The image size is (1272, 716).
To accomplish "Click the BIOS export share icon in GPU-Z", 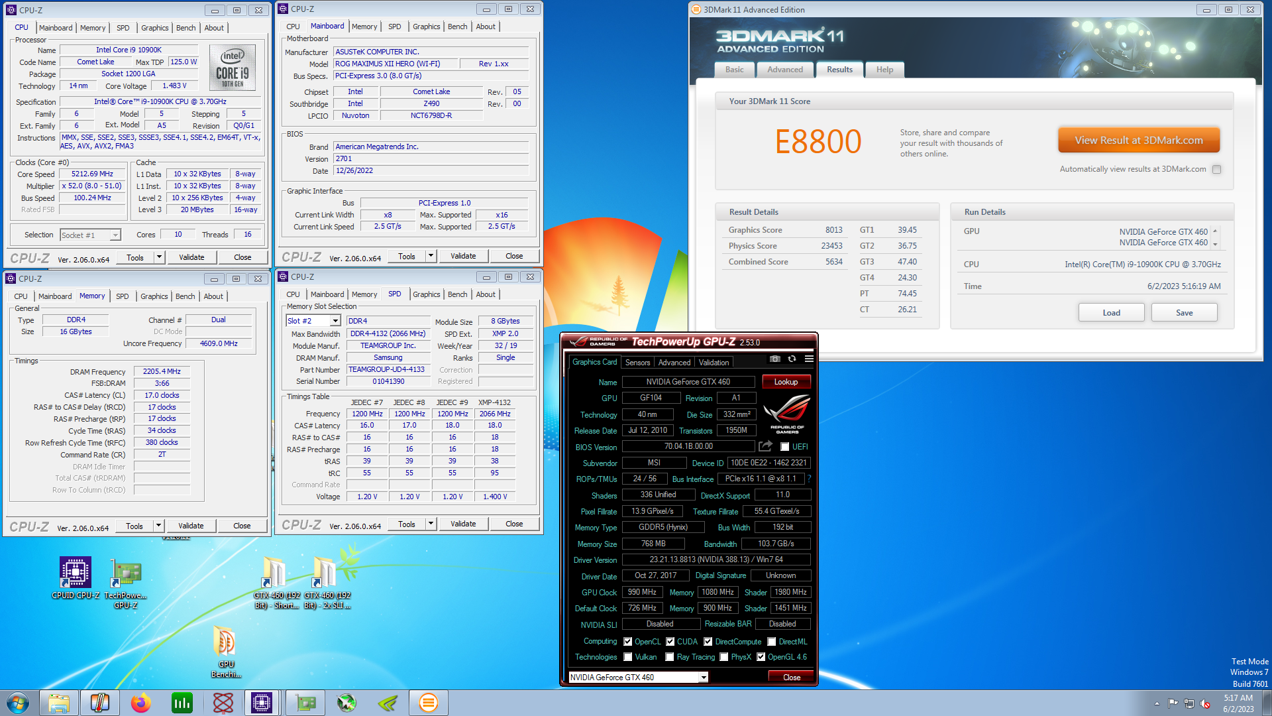I will pos(765,446).
